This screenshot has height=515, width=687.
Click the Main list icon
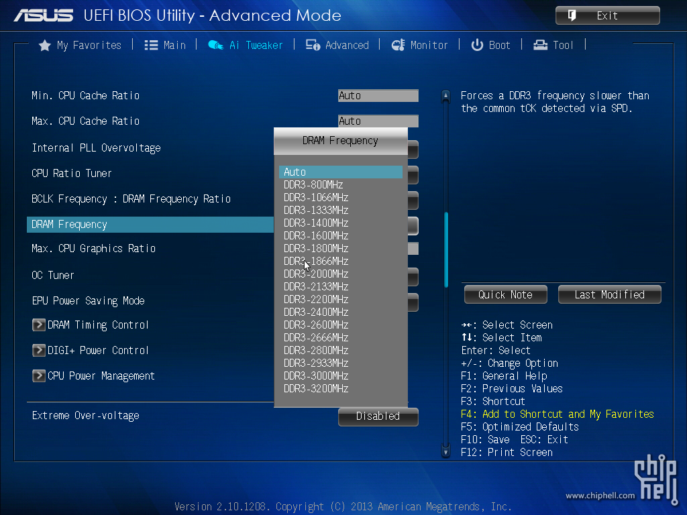[151, 45]
